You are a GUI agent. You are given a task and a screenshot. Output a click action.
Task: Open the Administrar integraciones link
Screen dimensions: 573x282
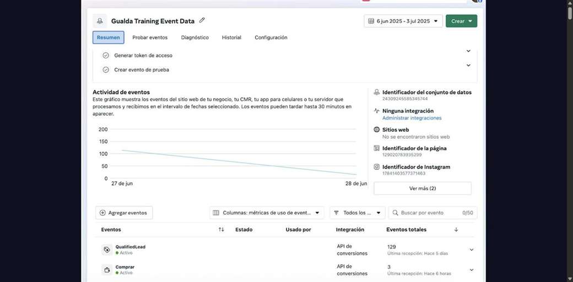tap(412, 118)
